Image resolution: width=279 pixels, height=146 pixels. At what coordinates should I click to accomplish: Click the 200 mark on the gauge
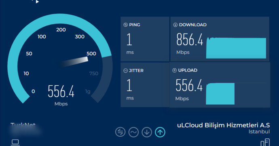61,30
